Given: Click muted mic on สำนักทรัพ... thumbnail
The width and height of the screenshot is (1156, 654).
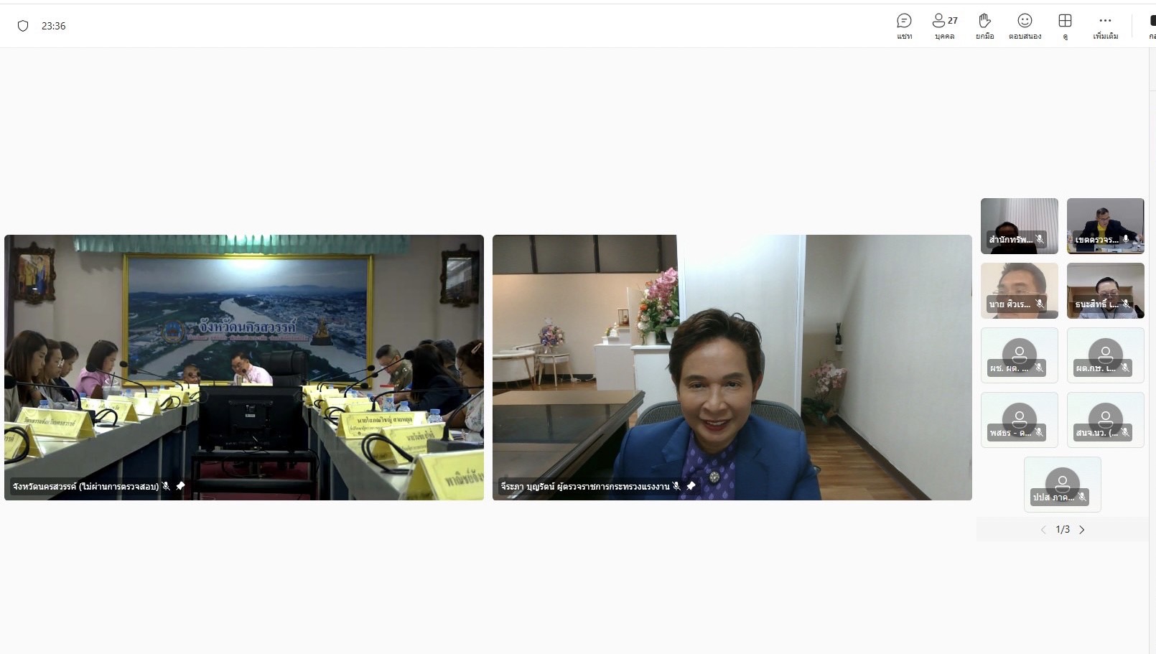Looking at the screenshot, I should point(1040,239).
